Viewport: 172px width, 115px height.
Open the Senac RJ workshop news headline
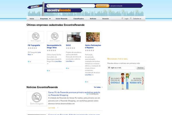74,94
